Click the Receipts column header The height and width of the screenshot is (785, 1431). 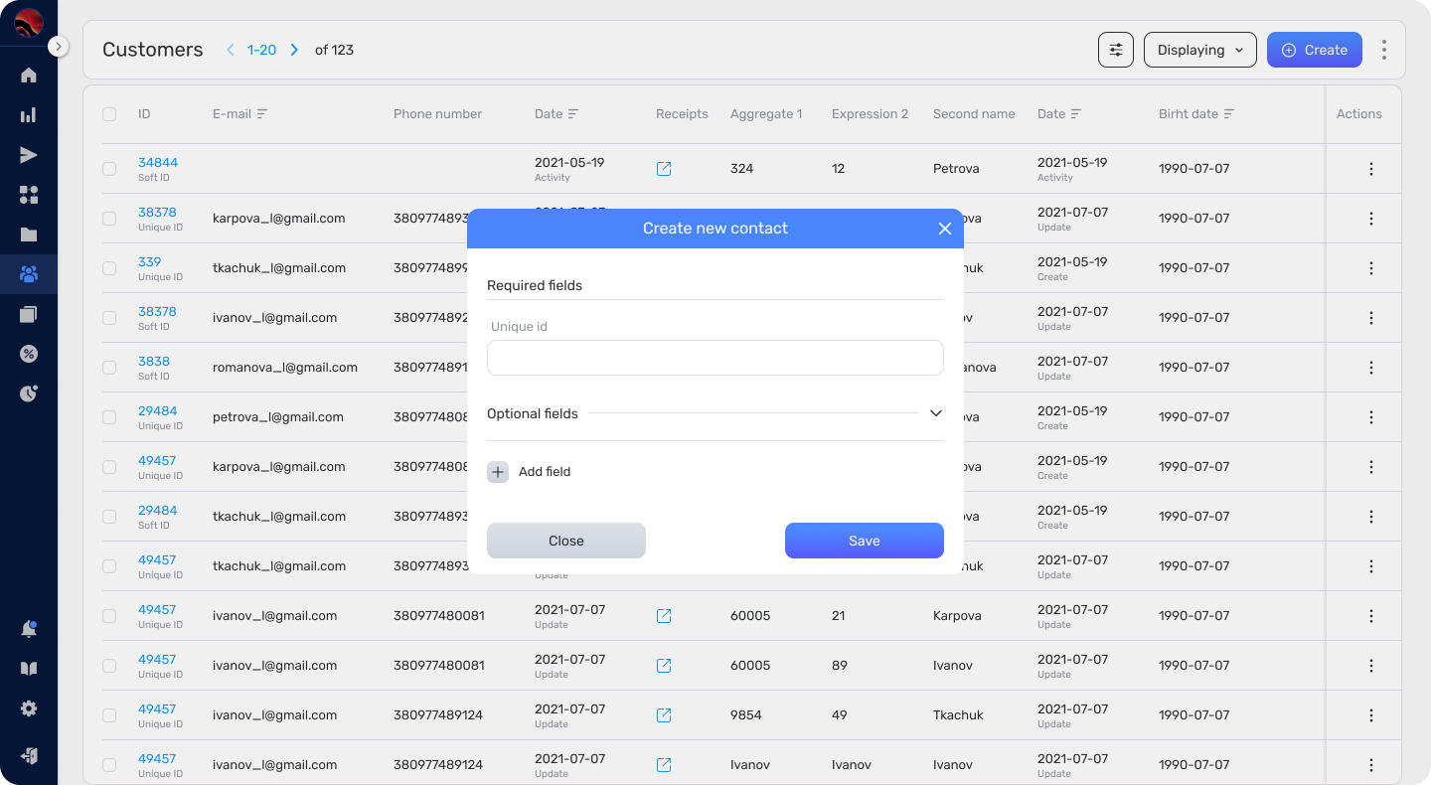pyautogui.click(x=682, y=114)
